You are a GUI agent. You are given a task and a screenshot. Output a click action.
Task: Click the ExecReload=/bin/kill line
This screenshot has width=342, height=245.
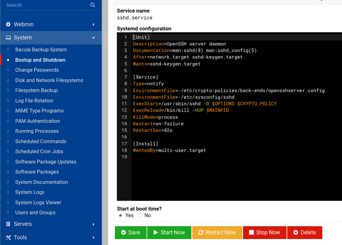[x=181, y=110]
